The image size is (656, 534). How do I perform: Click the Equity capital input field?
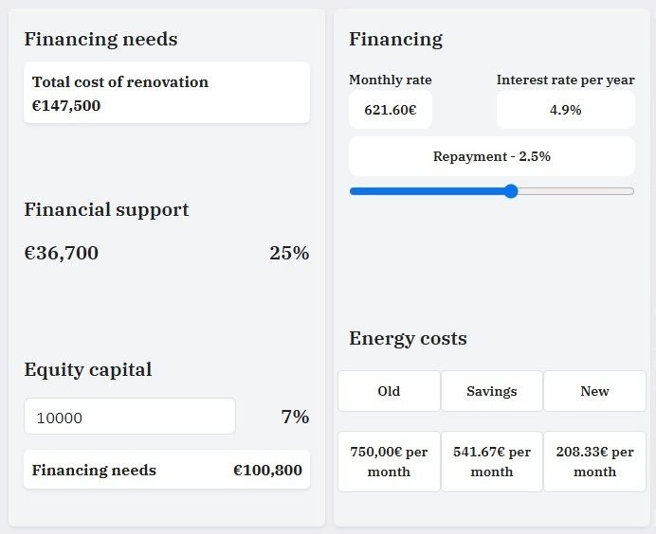pos(130,417)
